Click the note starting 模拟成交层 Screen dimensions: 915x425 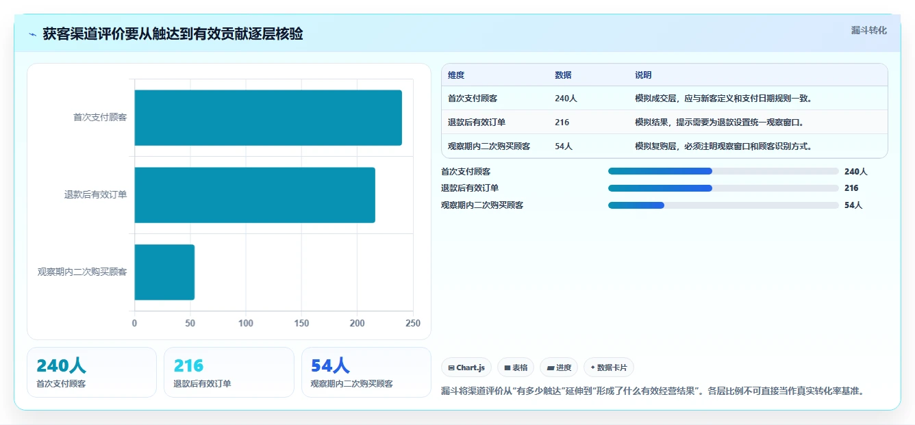click(724, 99)
